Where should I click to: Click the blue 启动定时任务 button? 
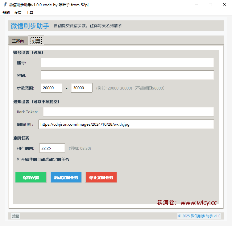(66, 178)
